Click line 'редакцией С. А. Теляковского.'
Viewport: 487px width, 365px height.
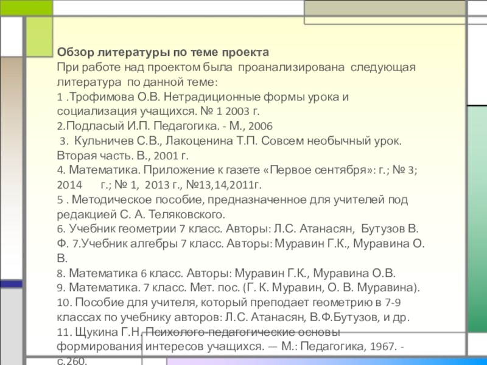(141, 215)
